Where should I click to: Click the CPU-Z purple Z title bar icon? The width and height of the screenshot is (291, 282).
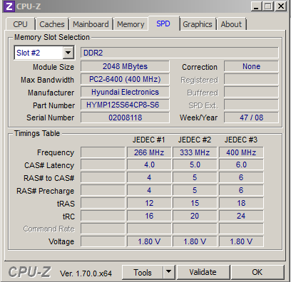[x=9, y=6]
